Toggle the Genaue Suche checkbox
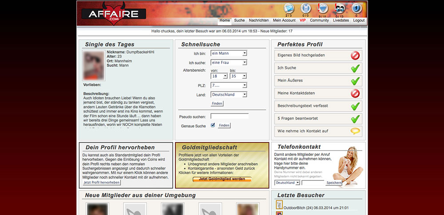The height and width of the screenshot is (215, 444). [x=213, y=126]
